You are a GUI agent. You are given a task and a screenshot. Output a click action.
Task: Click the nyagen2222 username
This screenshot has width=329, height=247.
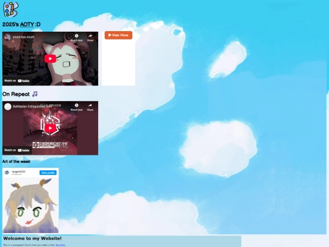tap(18, 171)
